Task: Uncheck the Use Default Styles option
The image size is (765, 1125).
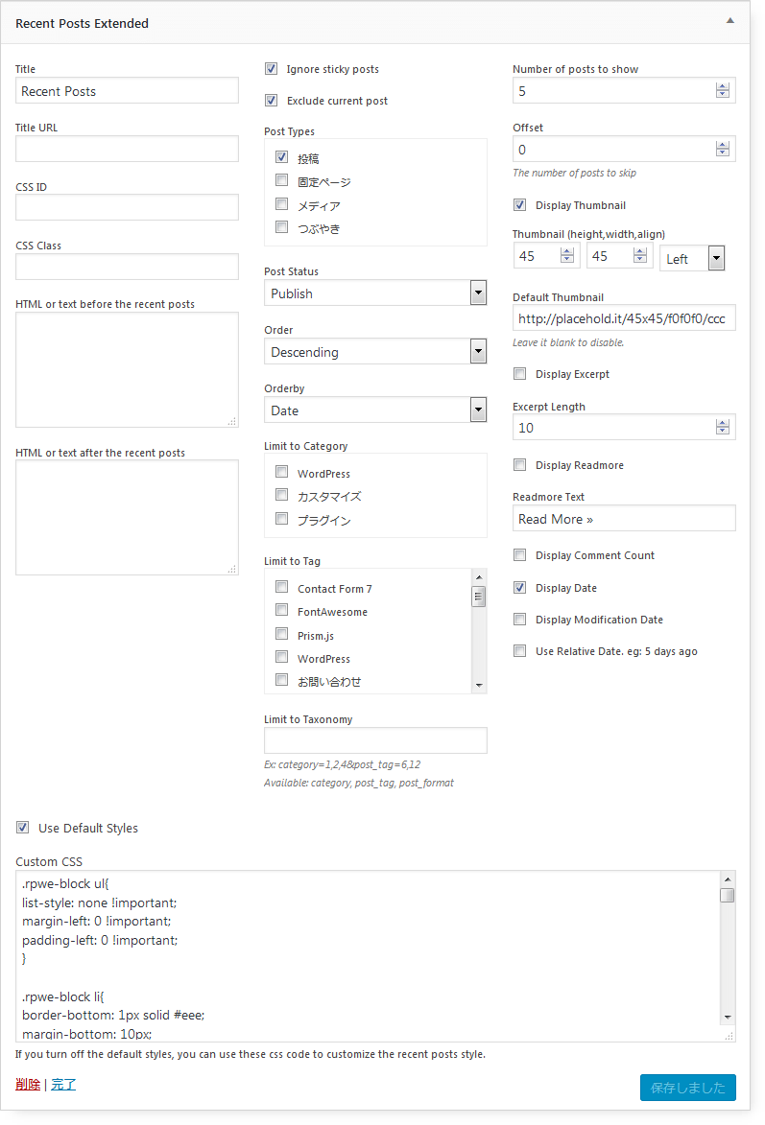Action: pos(22,828)
